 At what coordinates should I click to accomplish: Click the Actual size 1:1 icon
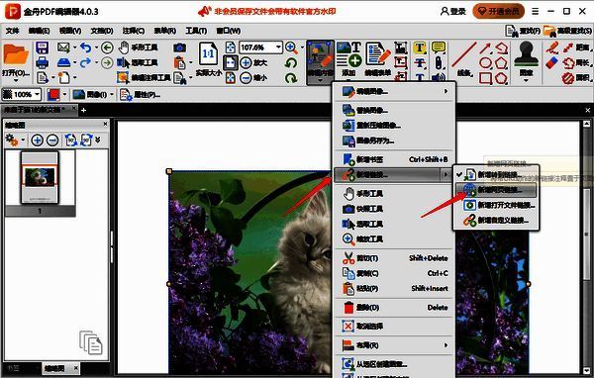[208, 53]
